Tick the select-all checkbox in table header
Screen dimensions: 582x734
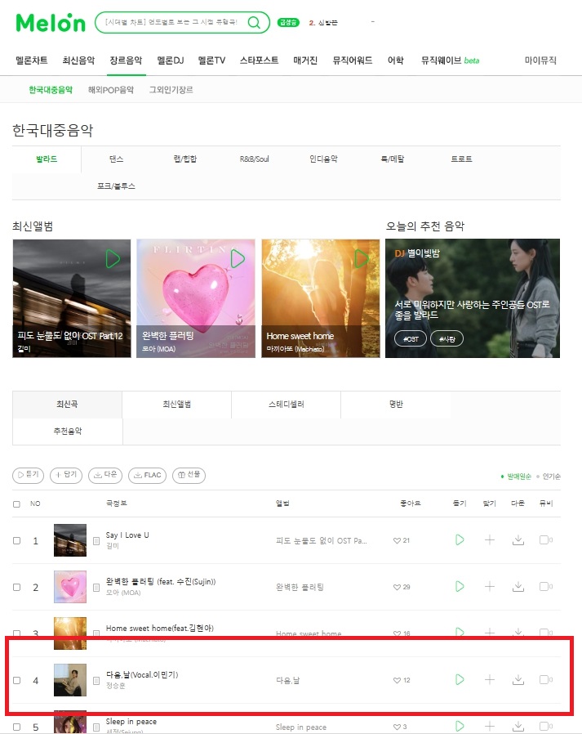(x=17, y=504)
